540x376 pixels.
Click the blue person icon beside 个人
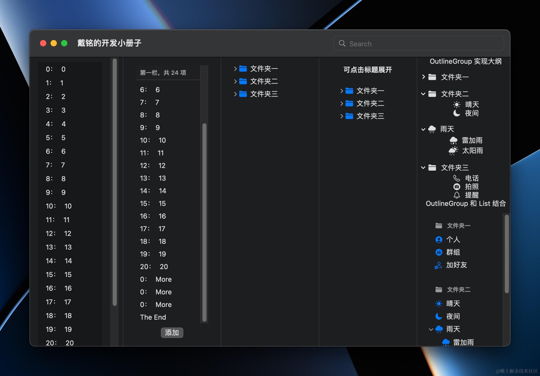pyautogui.click(x=439, y=240)
